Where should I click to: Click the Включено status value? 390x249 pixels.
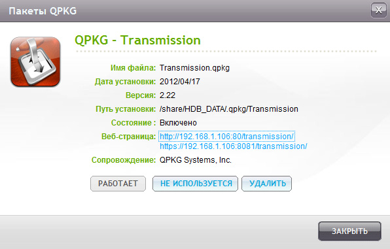[x=178, y=122]
